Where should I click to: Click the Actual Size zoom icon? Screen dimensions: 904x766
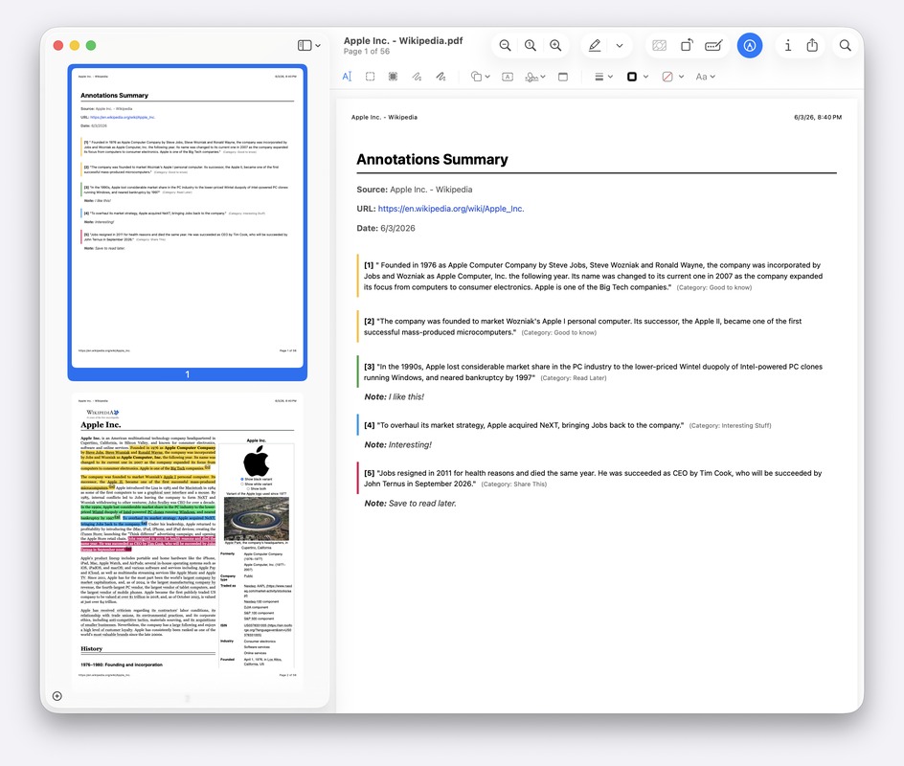531,46
